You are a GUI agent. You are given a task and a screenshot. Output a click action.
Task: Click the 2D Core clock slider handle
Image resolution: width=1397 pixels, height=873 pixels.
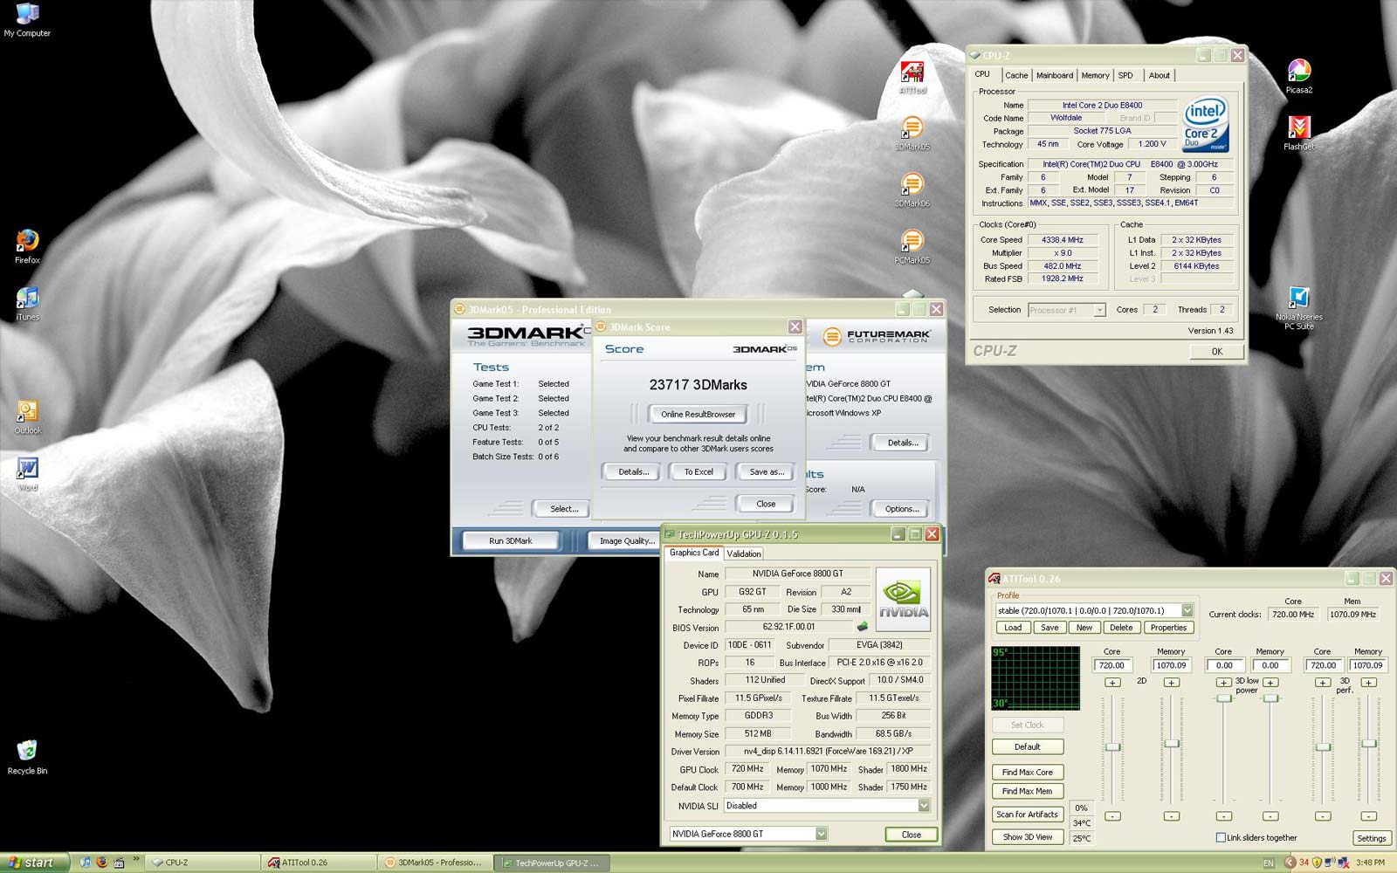(x=1112, y=746)
